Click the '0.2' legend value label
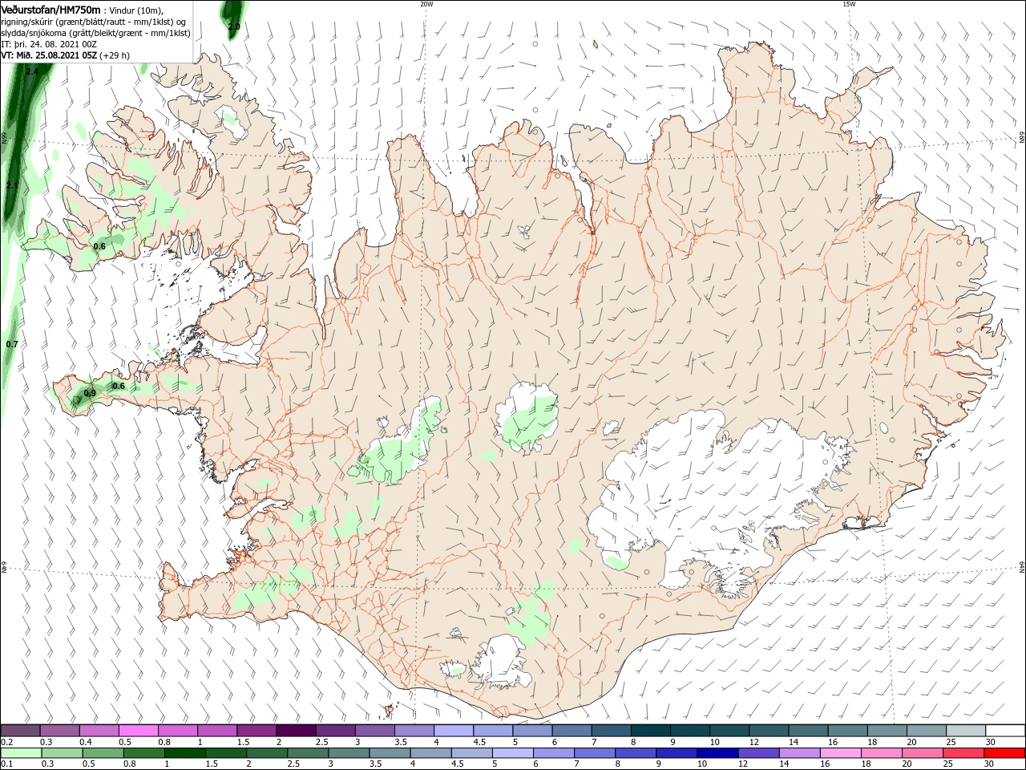Image resolution: width=1026 pixels, height=770 pixels. (x=6, y=742)
